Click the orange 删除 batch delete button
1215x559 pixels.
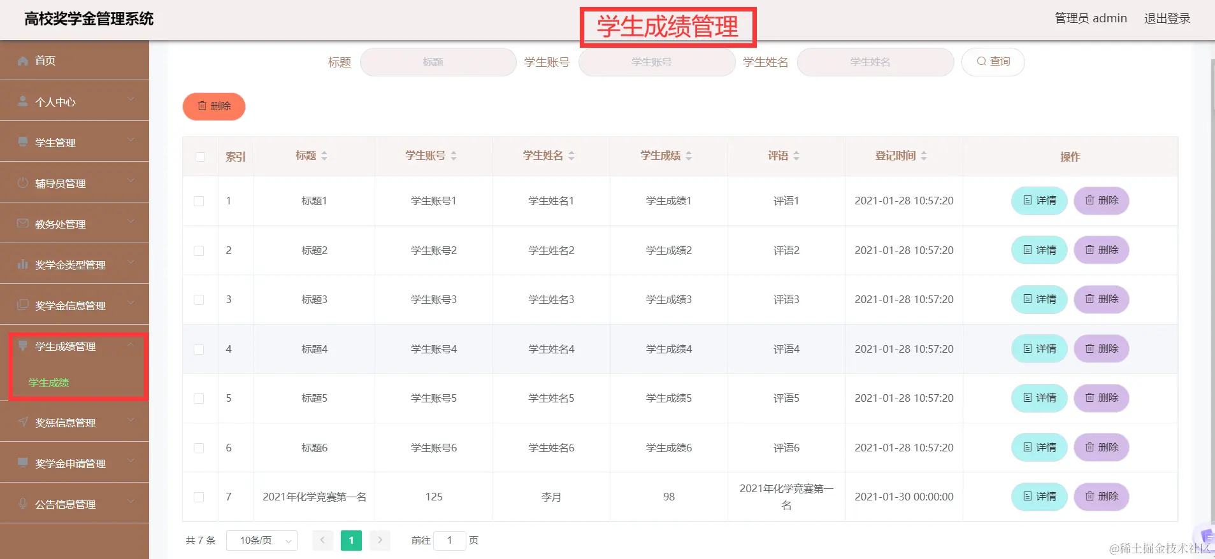pos(214,106)
